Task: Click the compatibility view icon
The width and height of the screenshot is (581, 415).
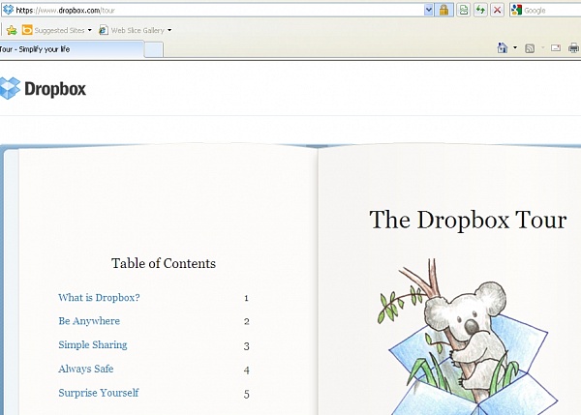Action: pos(463,10)
